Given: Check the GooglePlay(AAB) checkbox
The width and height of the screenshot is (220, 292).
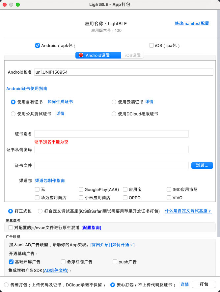Looking at the screenshot, I should 81,189.
